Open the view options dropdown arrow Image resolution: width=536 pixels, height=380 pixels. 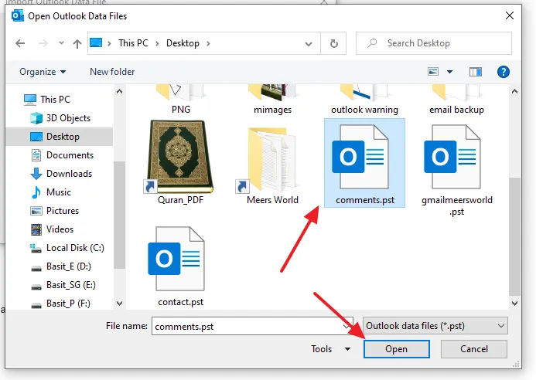coord(449,72)
